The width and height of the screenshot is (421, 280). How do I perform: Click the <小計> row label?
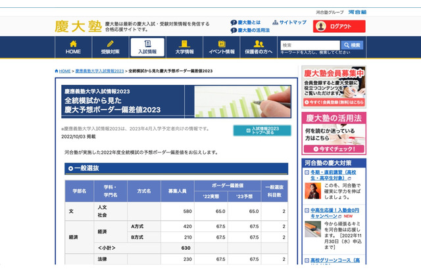(107, 248)
